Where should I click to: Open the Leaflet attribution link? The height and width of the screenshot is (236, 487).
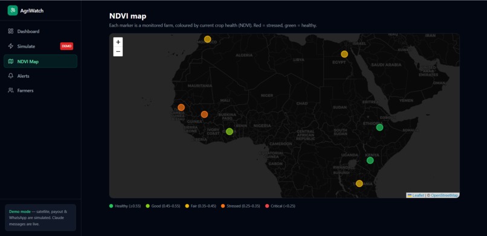click(x=416, y=196)
